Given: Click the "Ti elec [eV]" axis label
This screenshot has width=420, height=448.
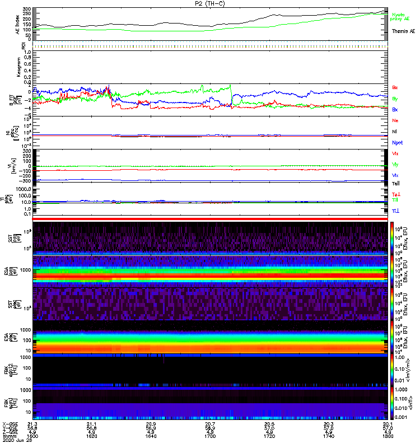Looking at the screenshot, I should [x=7, y=199].
